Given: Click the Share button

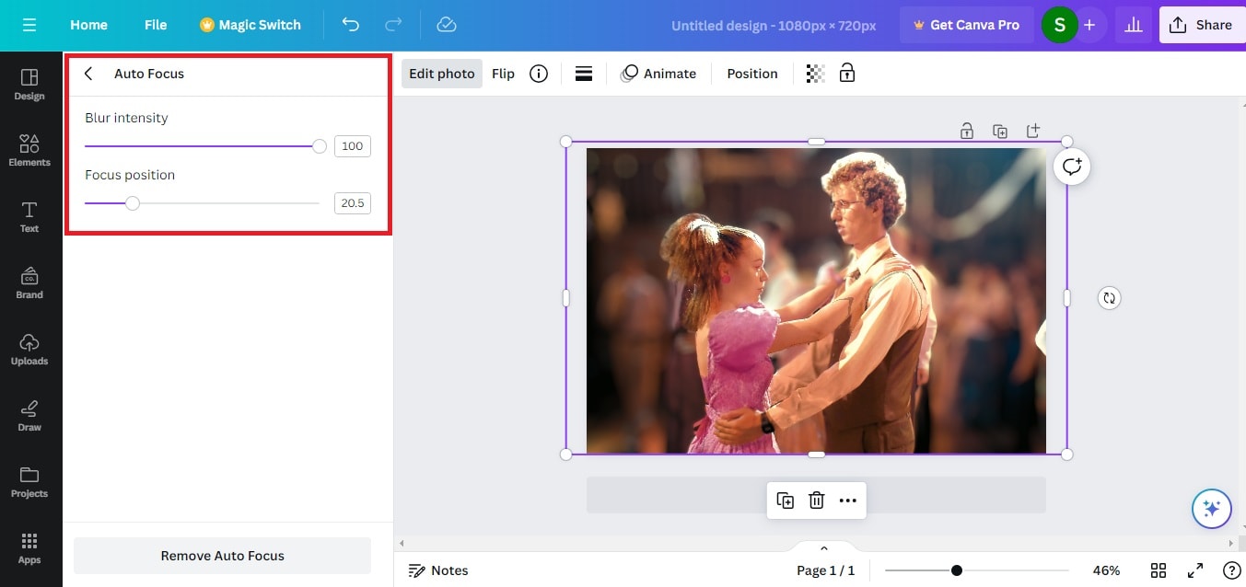Looking at the screenshot, I should [x=1202, y=25].
